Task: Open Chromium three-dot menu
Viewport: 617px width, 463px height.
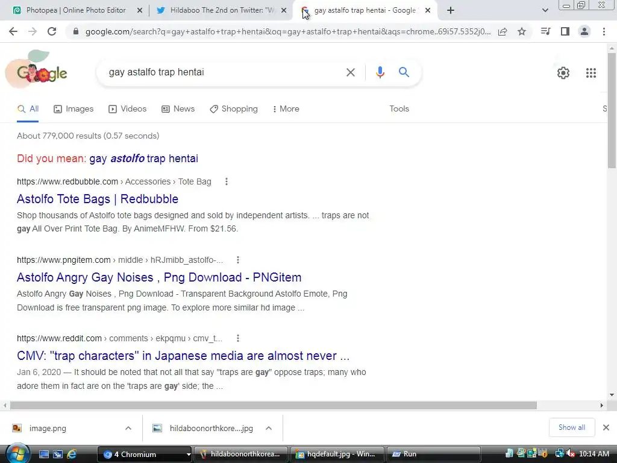Action: [x=604, y=31]
